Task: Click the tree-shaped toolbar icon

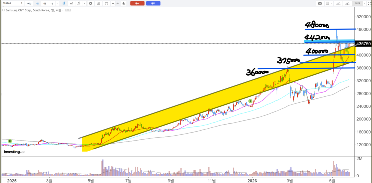Action: tap(123, 3)
